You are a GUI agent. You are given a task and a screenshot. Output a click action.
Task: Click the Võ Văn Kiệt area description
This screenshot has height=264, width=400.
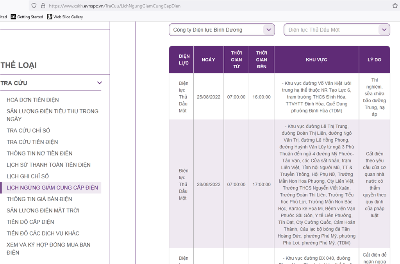[316, 97]
